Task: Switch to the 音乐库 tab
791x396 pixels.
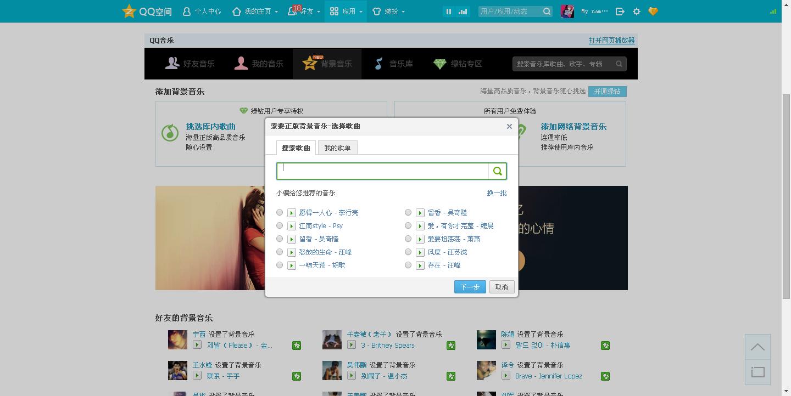Action: click(x=393, y=64)
